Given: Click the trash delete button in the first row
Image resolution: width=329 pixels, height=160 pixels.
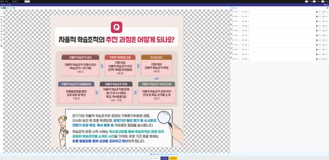Looking at the screenshot, I should pos(318,12).
